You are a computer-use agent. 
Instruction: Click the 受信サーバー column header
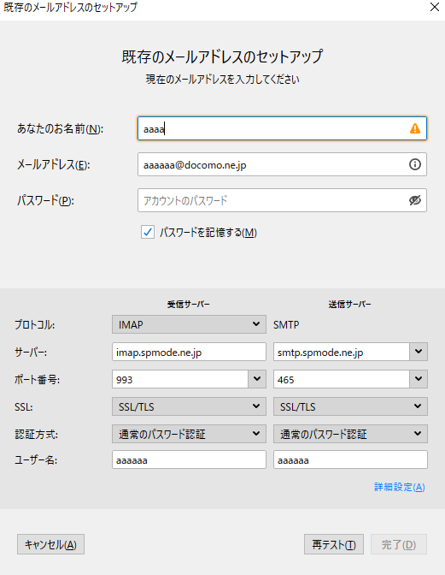189,304
